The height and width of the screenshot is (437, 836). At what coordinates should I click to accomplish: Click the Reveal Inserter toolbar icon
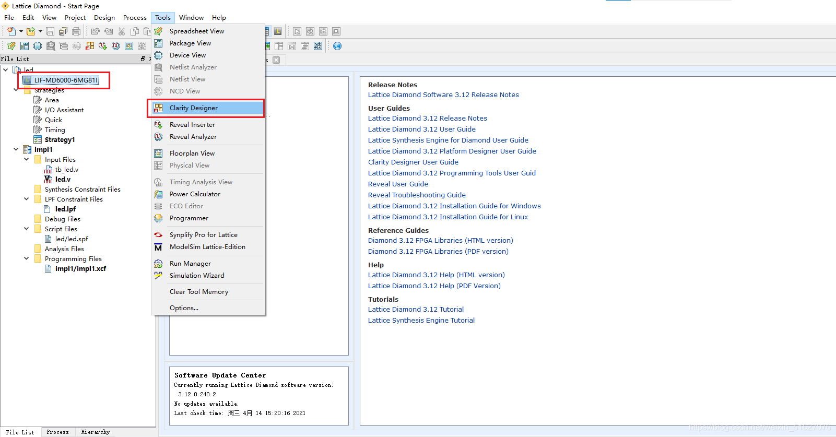click(103, 46)
